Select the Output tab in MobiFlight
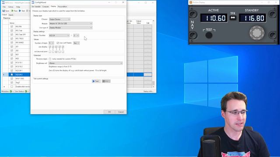The width and height of the screenshot is (280, 157). point(4,15)
